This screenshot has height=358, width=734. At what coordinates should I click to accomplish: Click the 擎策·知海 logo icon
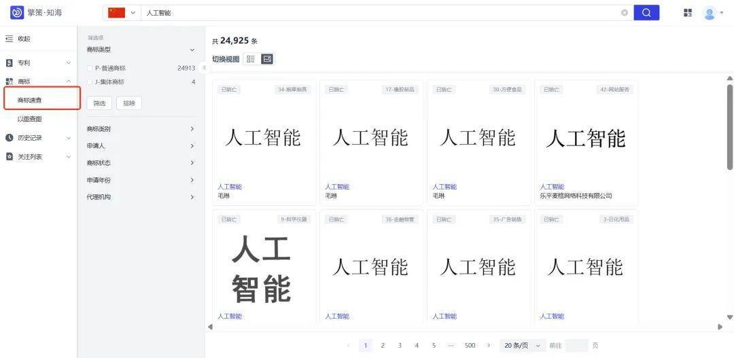point(17,13)
